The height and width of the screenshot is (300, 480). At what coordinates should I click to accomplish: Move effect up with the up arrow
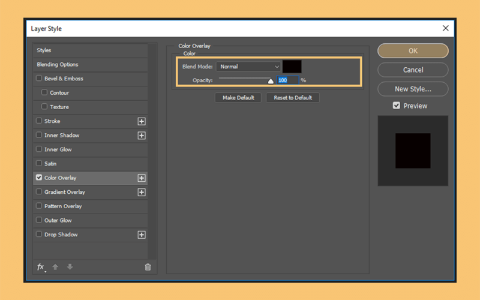pos(55,267)
